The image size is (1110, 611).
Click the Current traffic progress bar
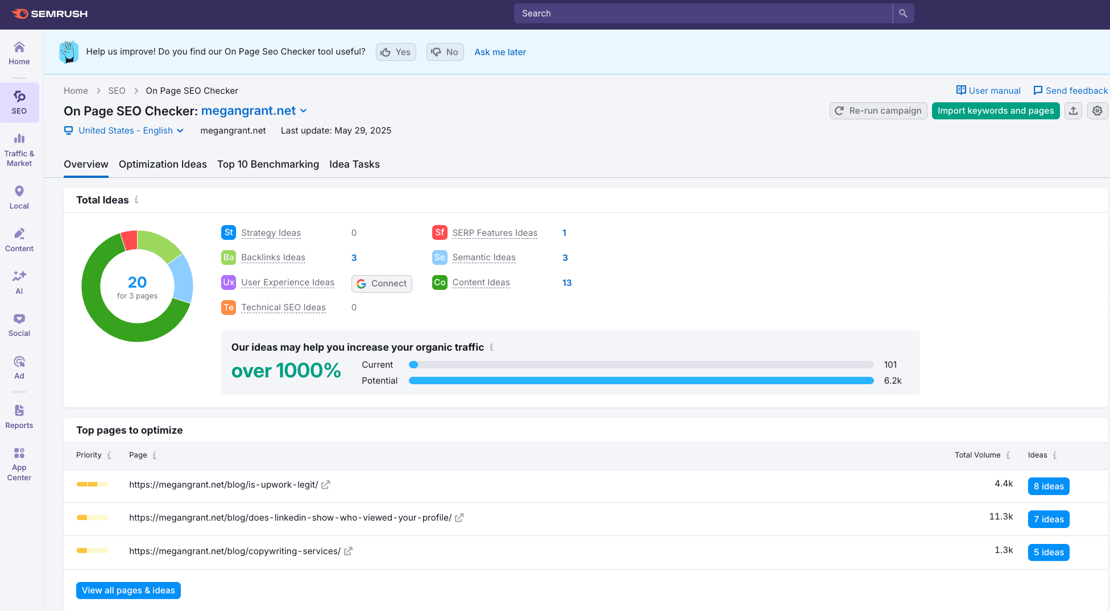coord(641,365)
